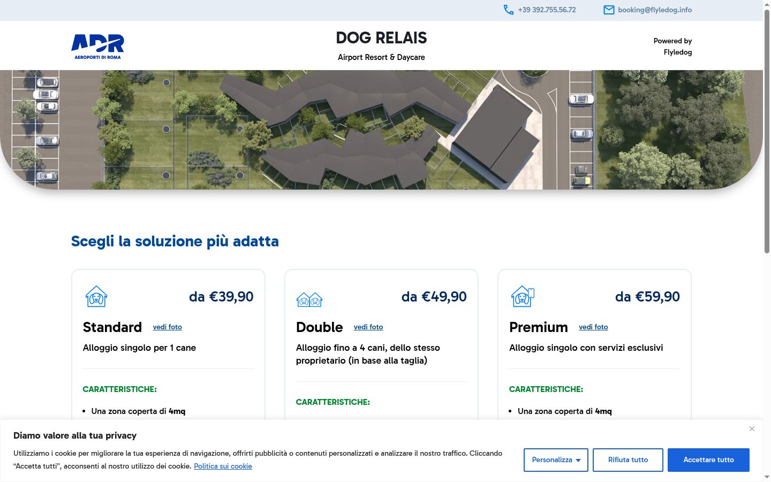Click the phone icon in top bar
The image size is (771, 482).
coord(508,10)
